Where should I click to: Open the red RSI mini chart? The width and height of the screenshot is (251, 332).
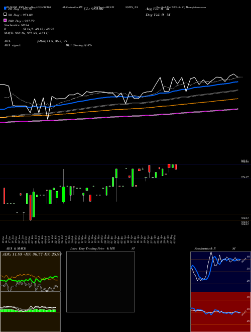click(220, 312)
